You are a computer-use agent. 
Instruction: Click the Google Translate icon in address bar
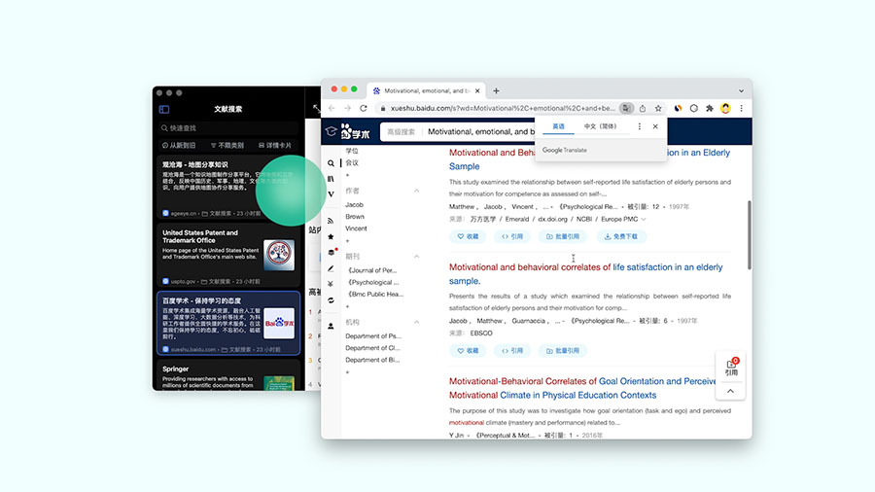coord(627,108)
